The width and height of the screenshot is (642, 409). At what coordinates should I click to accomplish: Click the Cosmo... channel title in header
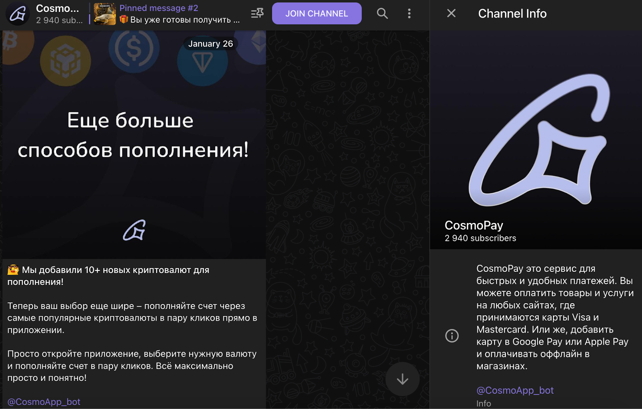pos(57,8)
